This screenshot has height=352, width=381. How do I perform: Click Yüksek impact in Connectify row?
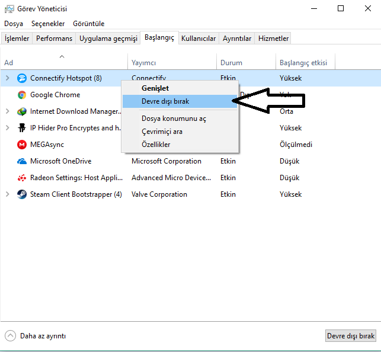tap(290, 78)
